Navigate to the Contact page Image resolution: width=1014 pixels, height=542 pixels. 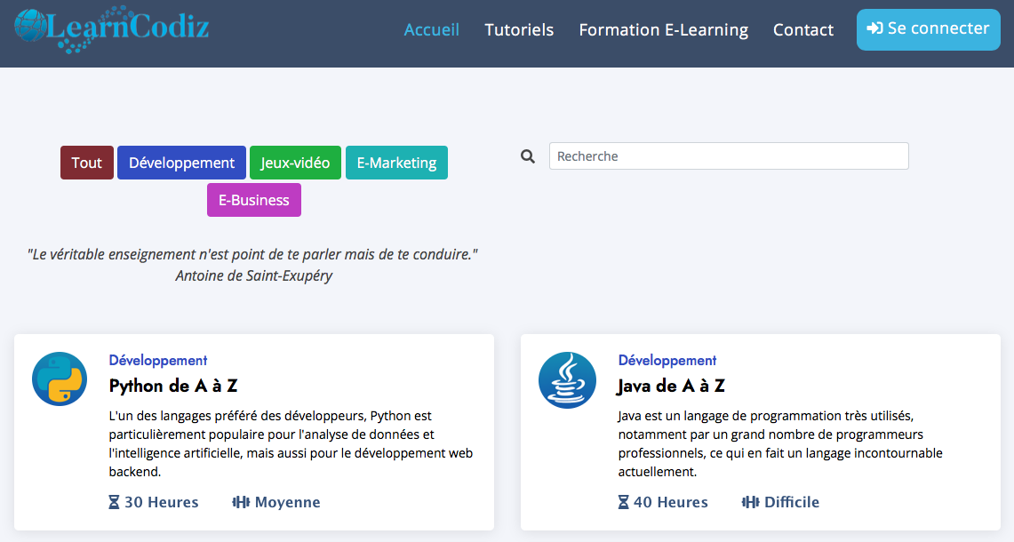click(x=803, y=30)
